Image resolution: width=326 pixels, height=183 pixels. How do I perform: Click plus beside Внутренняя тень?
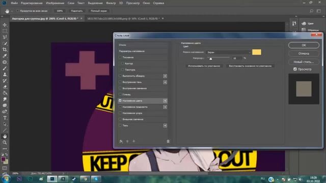(165, 82)
